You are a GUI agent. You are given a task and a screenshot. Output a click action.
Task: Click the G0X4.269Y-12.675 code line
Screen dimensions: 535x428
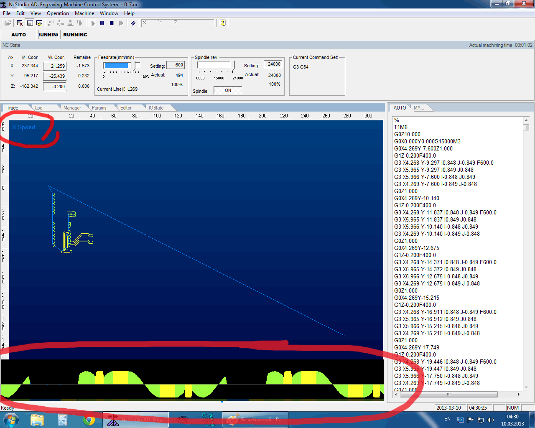417,248
